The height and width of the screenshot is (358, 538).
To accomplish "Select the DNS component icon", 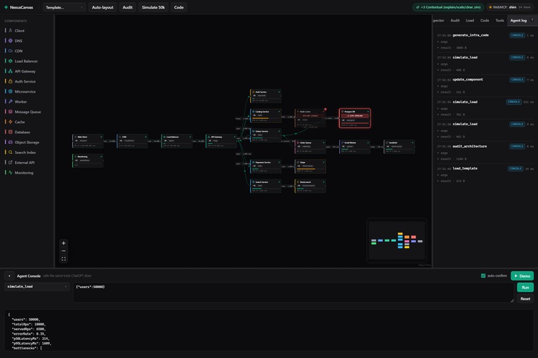I will click(10, 41).
